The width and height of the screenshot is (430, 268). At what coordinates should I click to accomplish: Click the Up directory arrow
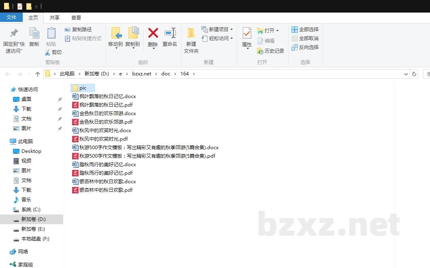pyautogui.click(x=38, y=74)
